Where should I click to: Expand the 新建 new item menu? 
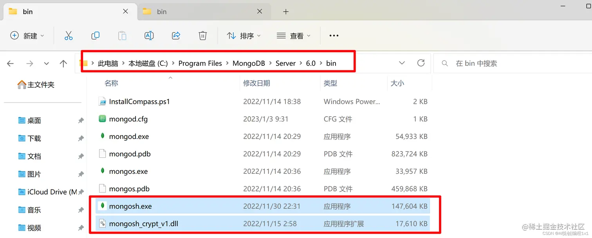[27, 36]
